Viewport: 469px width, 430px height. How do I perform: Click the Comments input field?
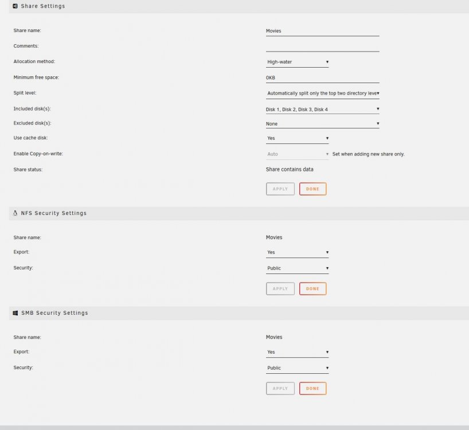[322, 46]
